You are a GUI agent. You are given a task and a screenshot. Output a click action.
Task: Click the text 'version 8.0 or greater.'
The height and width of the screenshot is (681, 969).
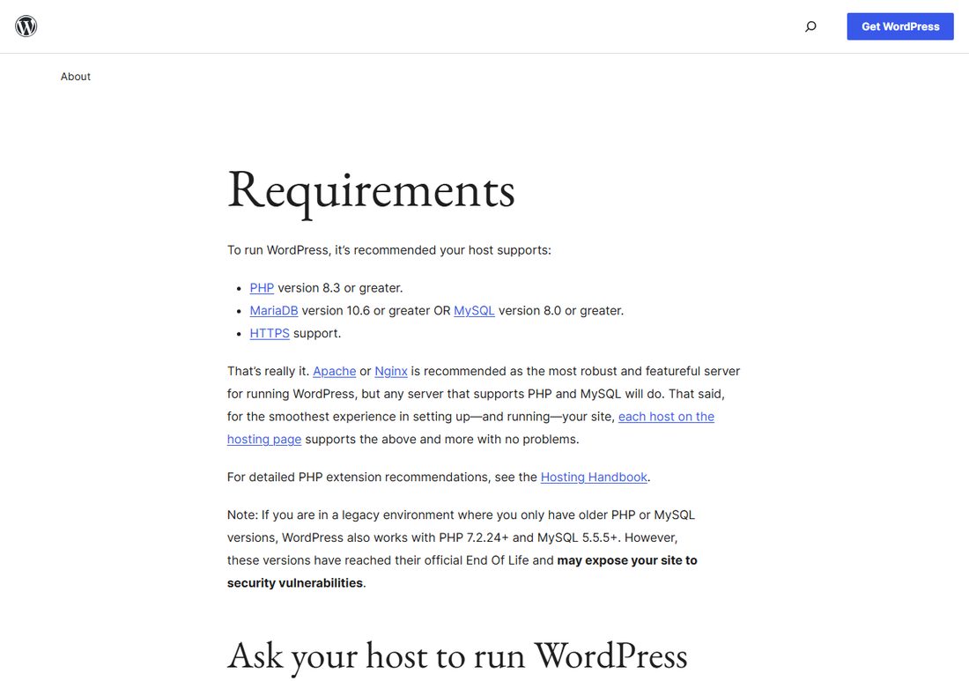(561, 311)
